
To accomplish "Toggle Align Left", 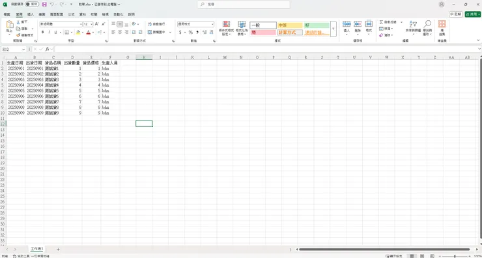I will pos(113,32).
